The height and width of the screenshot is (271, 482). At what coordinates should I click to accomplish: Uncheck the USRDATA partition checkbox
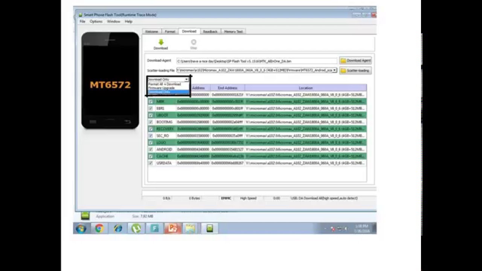[x=151, y=163]
